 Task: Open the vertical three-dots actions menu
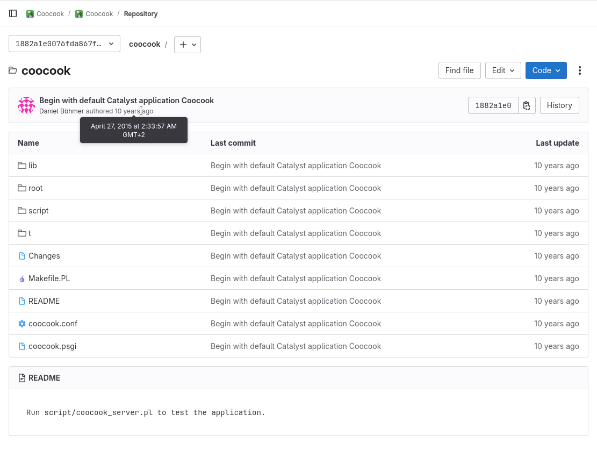[x=579, y=70]
